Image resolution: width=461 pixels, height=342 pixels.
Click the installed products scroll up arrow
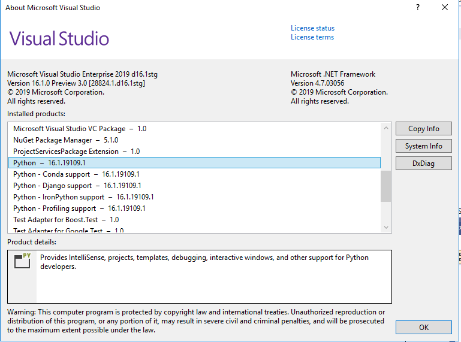coord(386,128)
